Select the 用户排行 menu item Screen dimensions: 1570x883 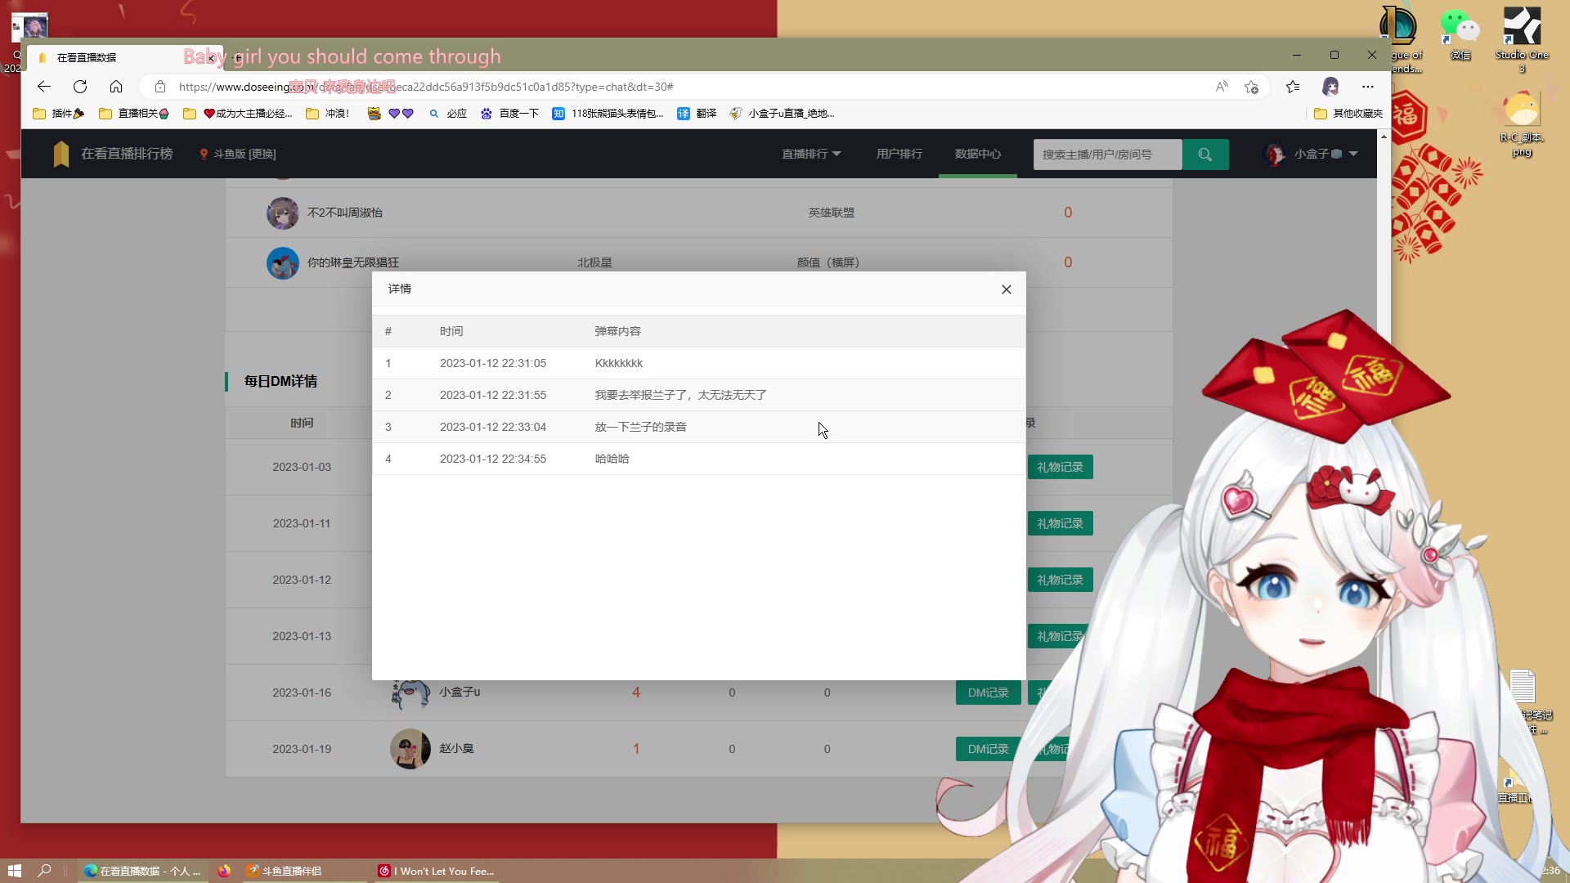(x=898, y=154)
